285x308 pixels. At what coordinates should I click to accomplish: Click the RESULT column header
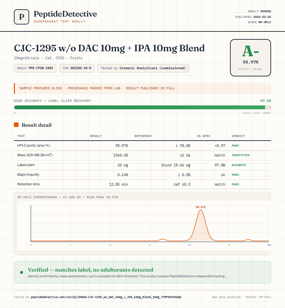[96, 136]
